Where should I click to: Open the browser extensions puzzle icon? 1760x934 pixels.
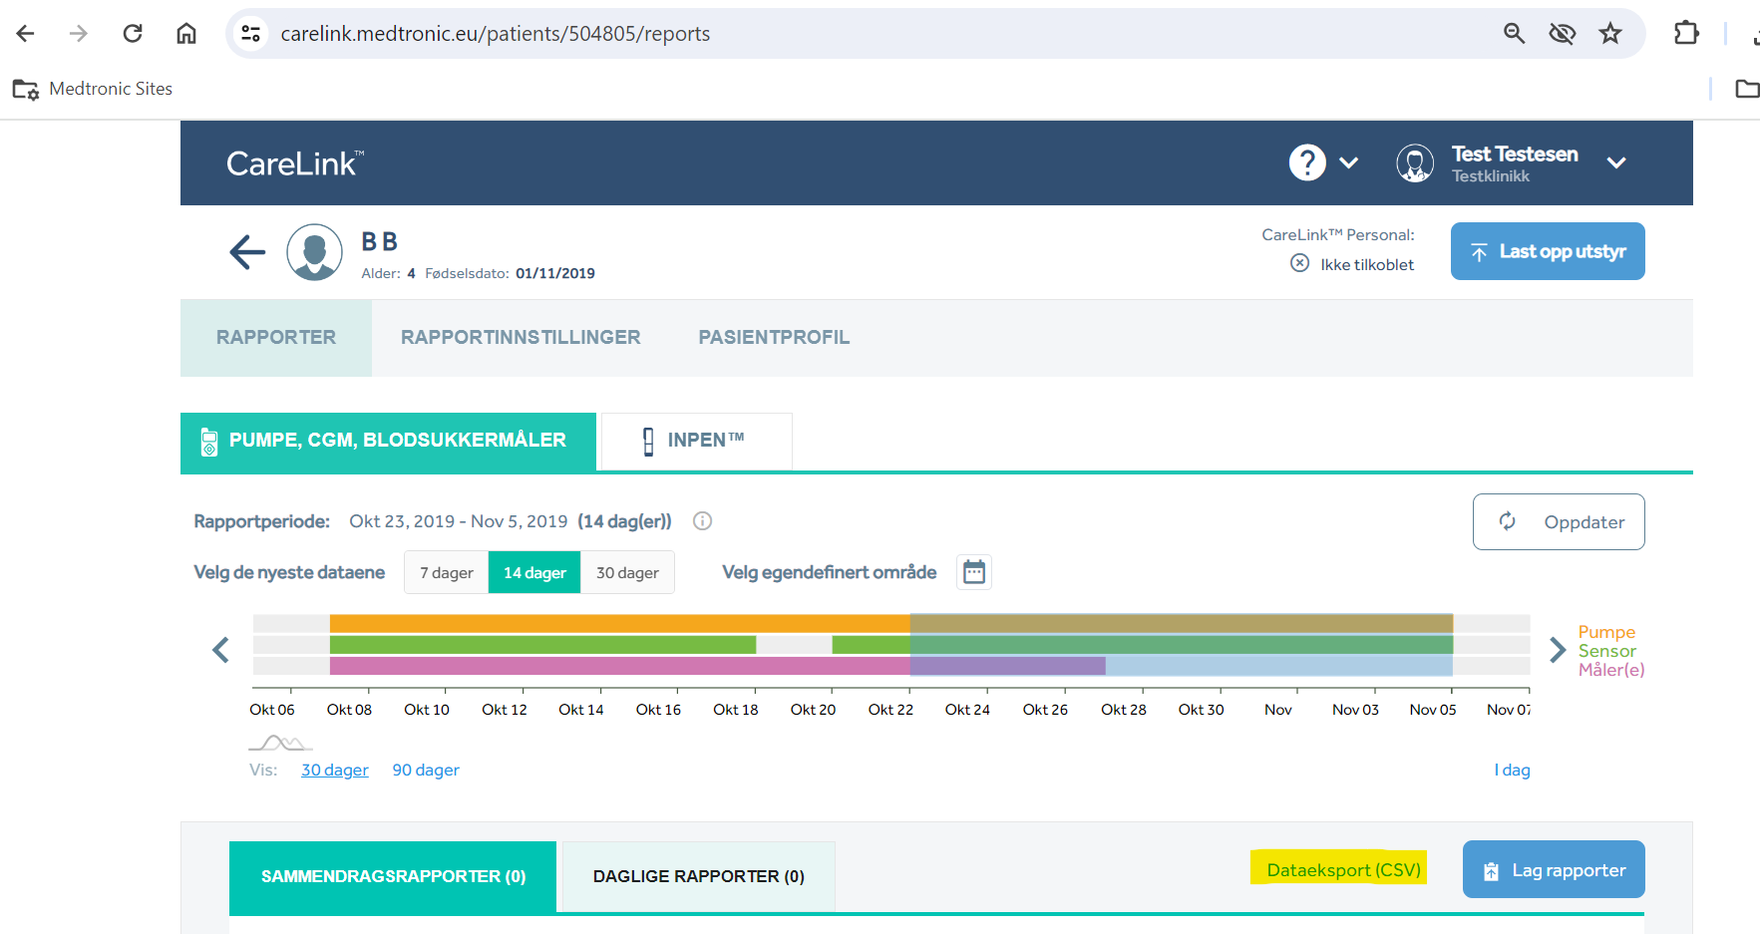tap(1686, 34)
